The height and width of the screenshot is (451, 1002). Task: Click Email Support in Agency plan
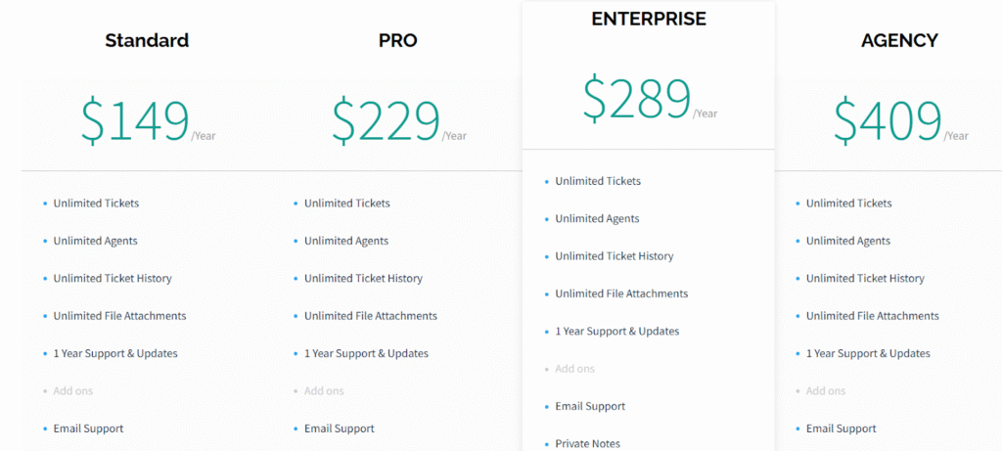click(841, 428)
